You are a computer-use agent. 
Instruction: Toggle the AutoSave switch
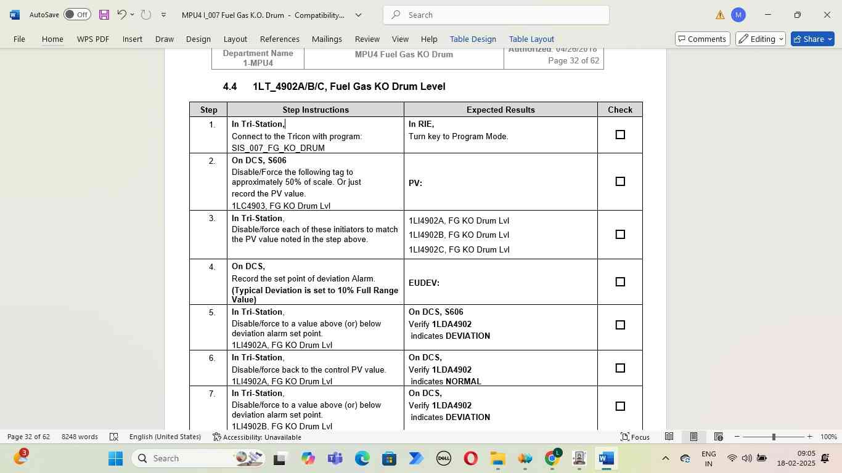pos(77,15)
